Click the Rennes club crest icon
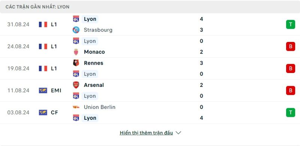The image size is (300, 146). [x=76, y=63]
